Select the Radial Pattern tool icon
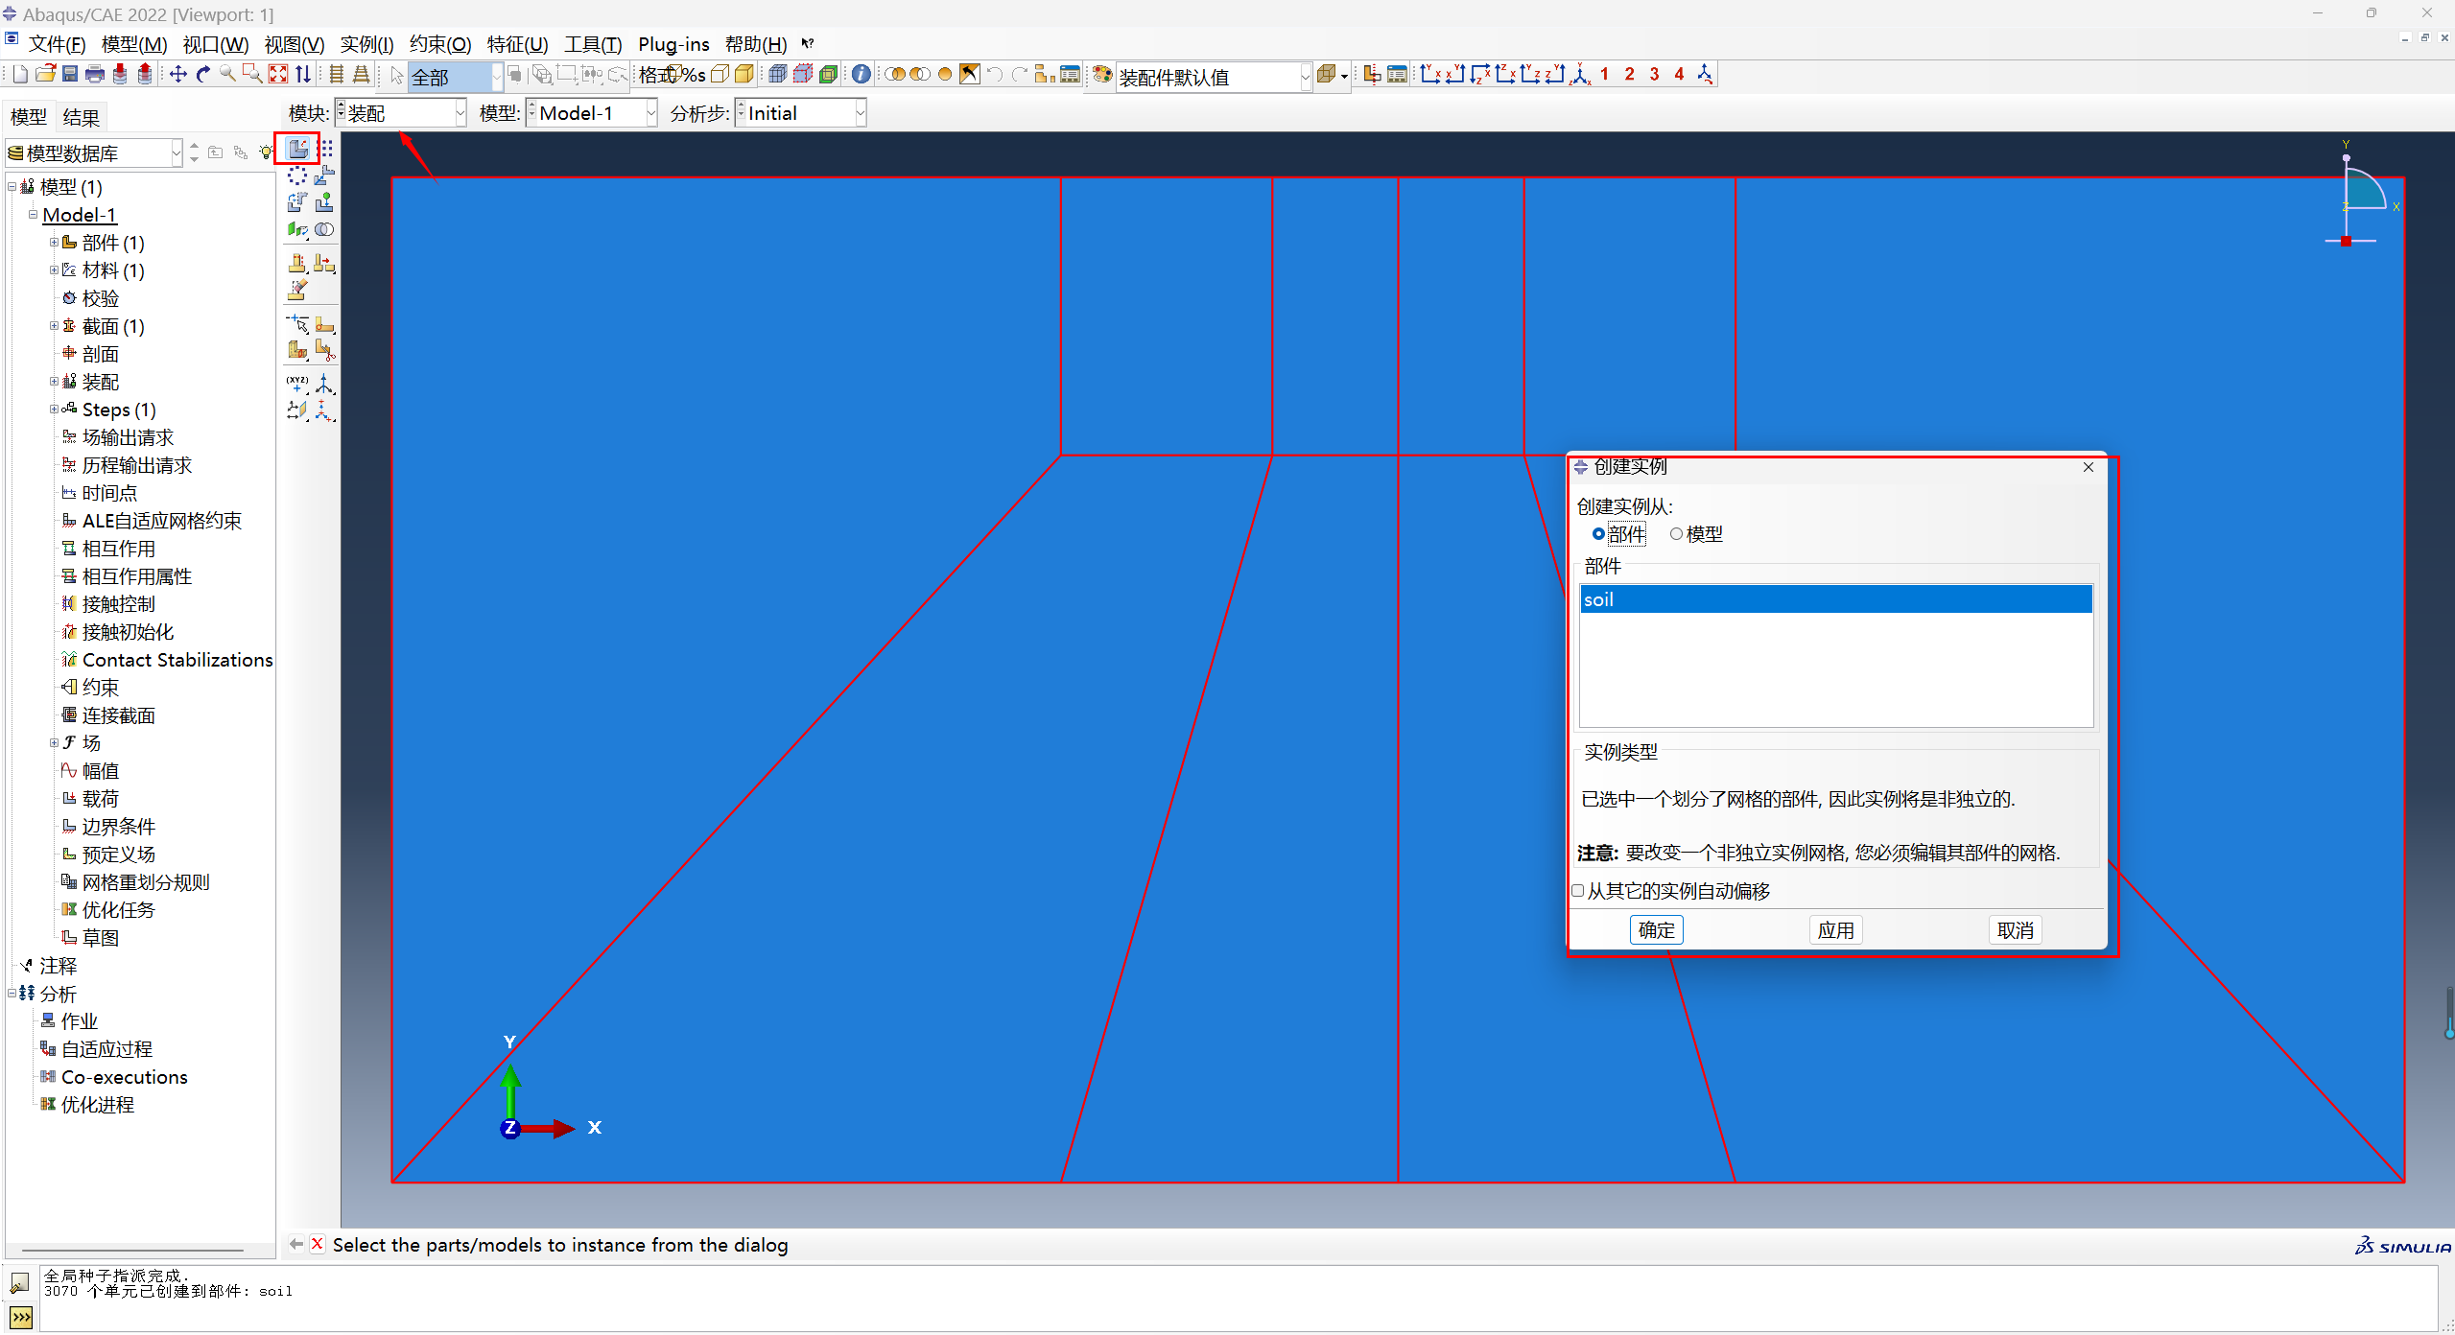This screenshot has height=1335, width=2455. click(x=297, y=176)
